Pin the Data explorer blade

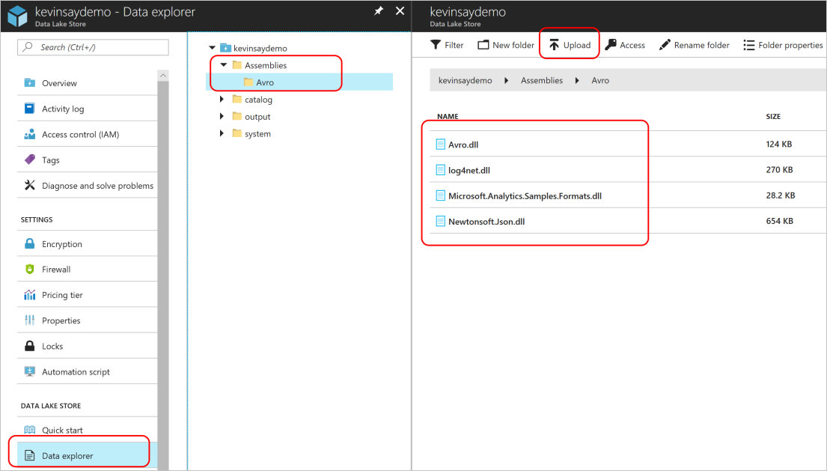click(x=379, y=10)
